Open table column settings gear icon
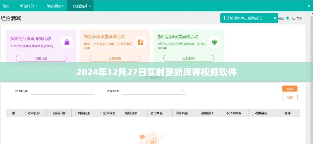The width and height of the screenshot is (313, 144). [x=13, y=113]
